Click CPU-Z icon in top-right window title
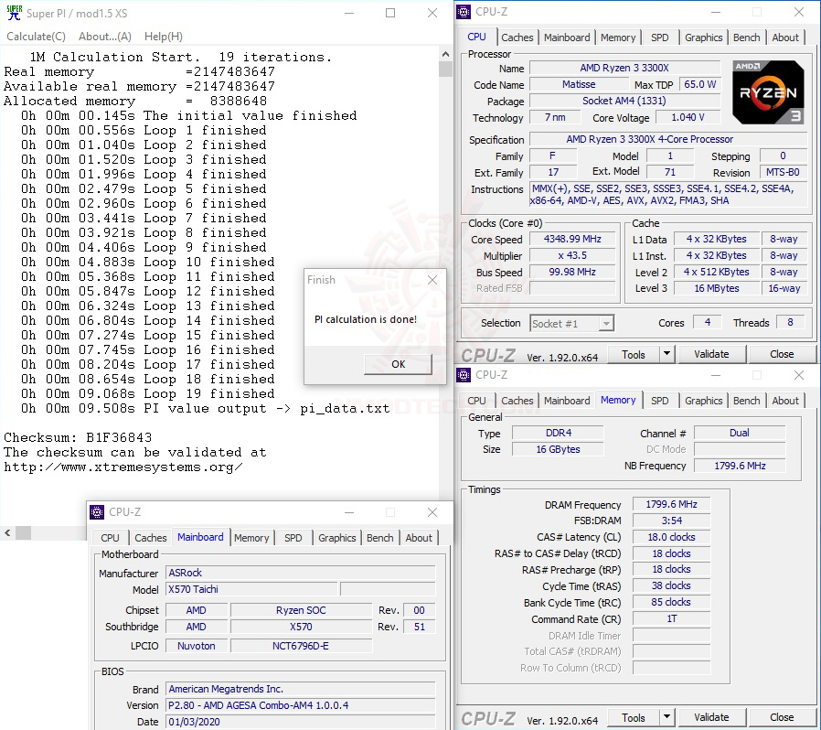Image resolution: width=821 pixels, height=730 pixels. pos(464,12)
